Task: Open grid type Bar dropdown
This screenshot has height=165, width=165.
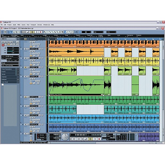Action: click(99, 32)
